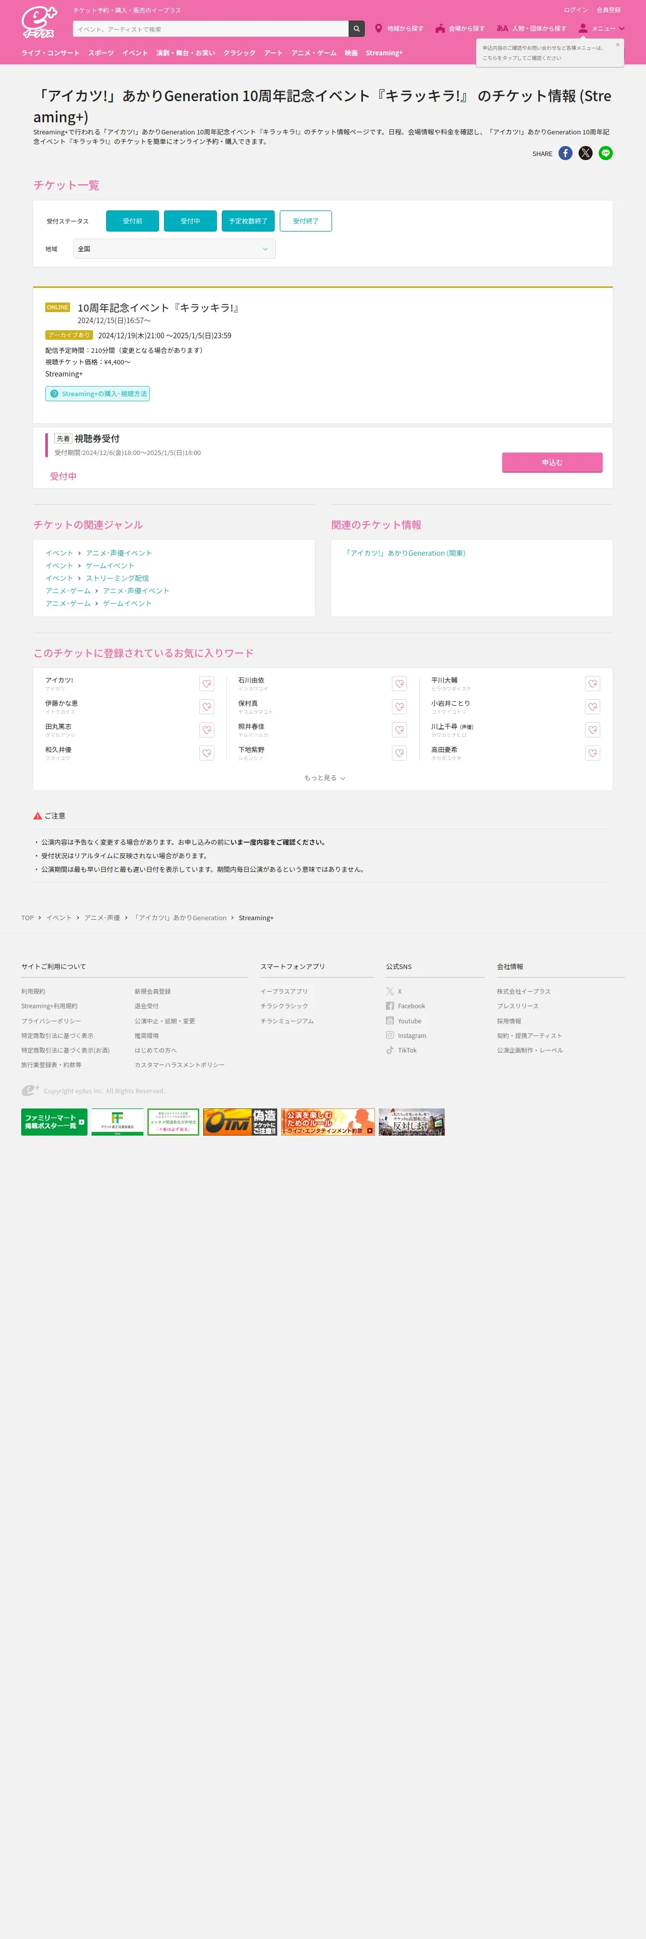646x1939 pixels.
Task: Open the ライブ・コンサート category
Action: coord(50,53)
